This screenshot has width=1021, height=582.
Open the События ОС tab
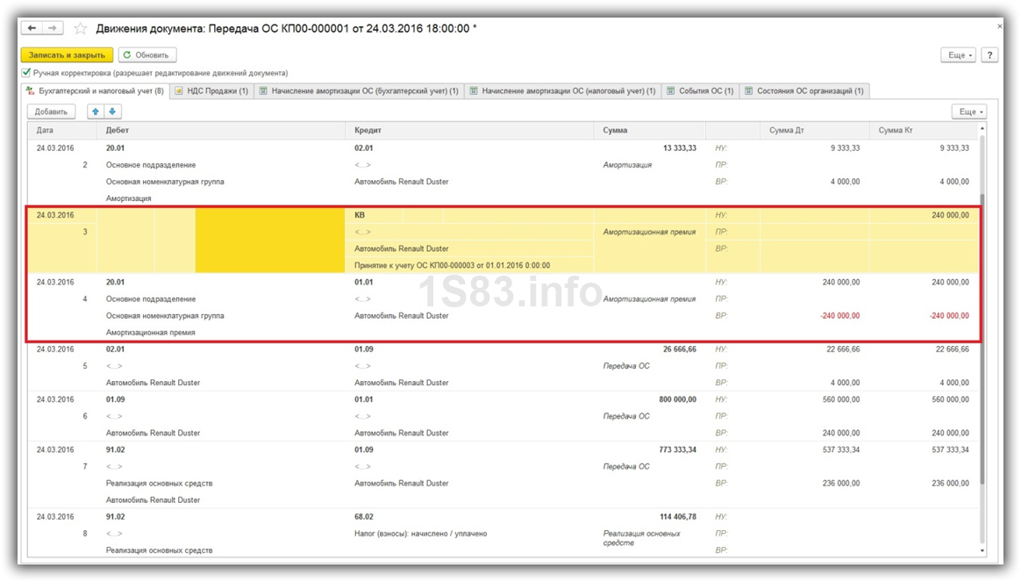point(699,90)
